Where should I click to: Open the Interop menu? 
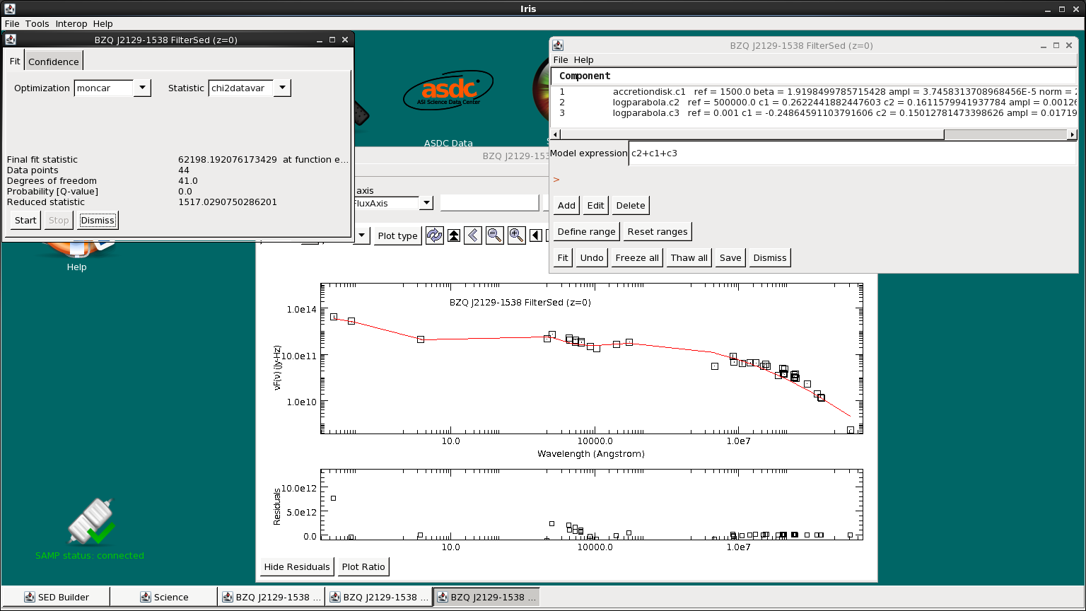tap(71, 23)
